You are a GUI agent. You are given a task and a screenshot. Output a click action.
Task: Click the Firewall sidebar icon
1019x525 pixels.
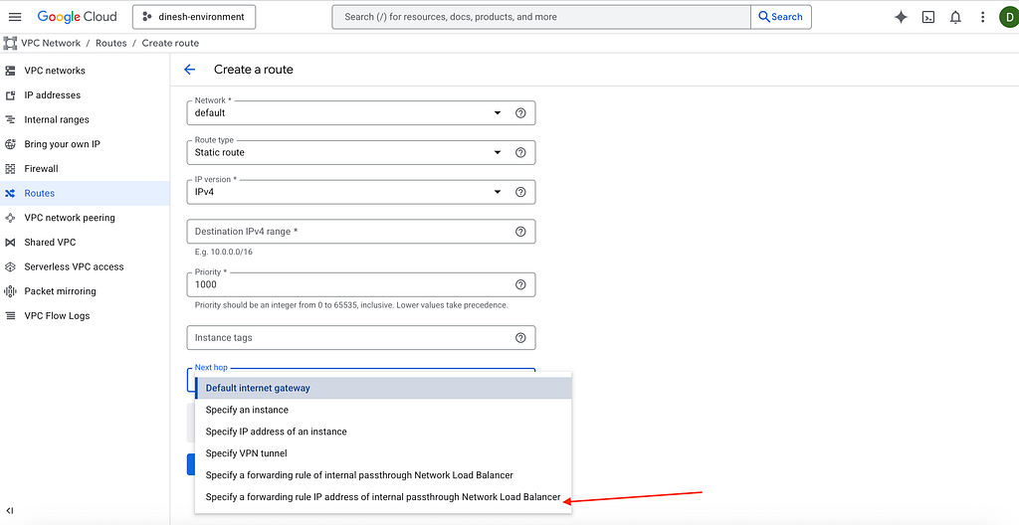pyautogui.click(x=10, y=169)
